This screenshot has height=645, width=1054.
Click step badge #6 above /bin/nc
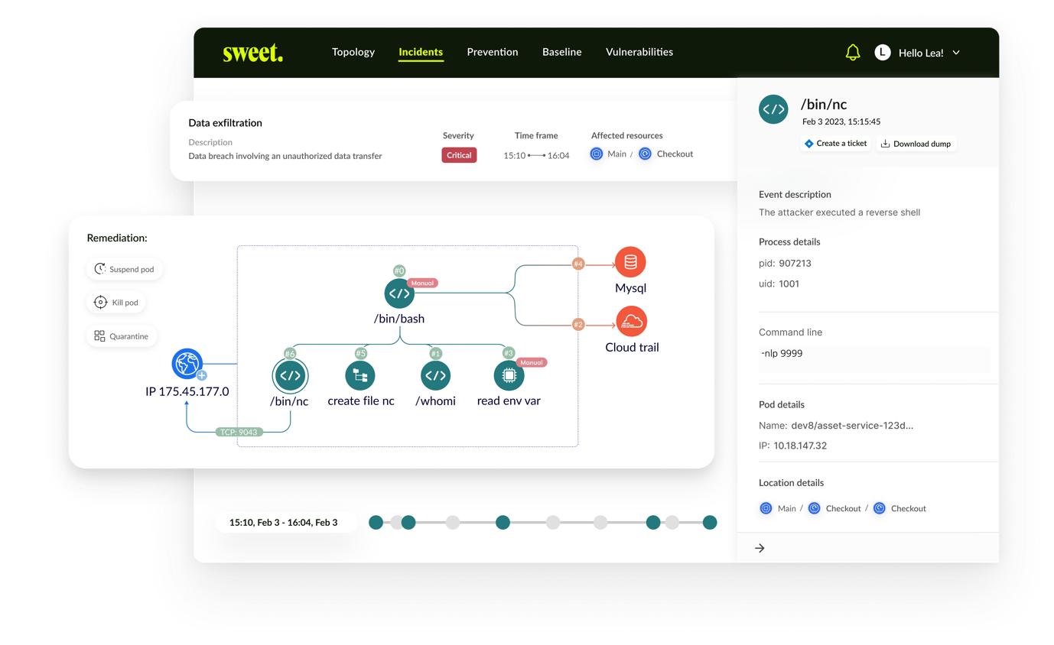coord(290,353)
